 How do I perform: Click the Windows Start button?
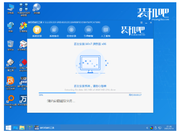point(8,127)
